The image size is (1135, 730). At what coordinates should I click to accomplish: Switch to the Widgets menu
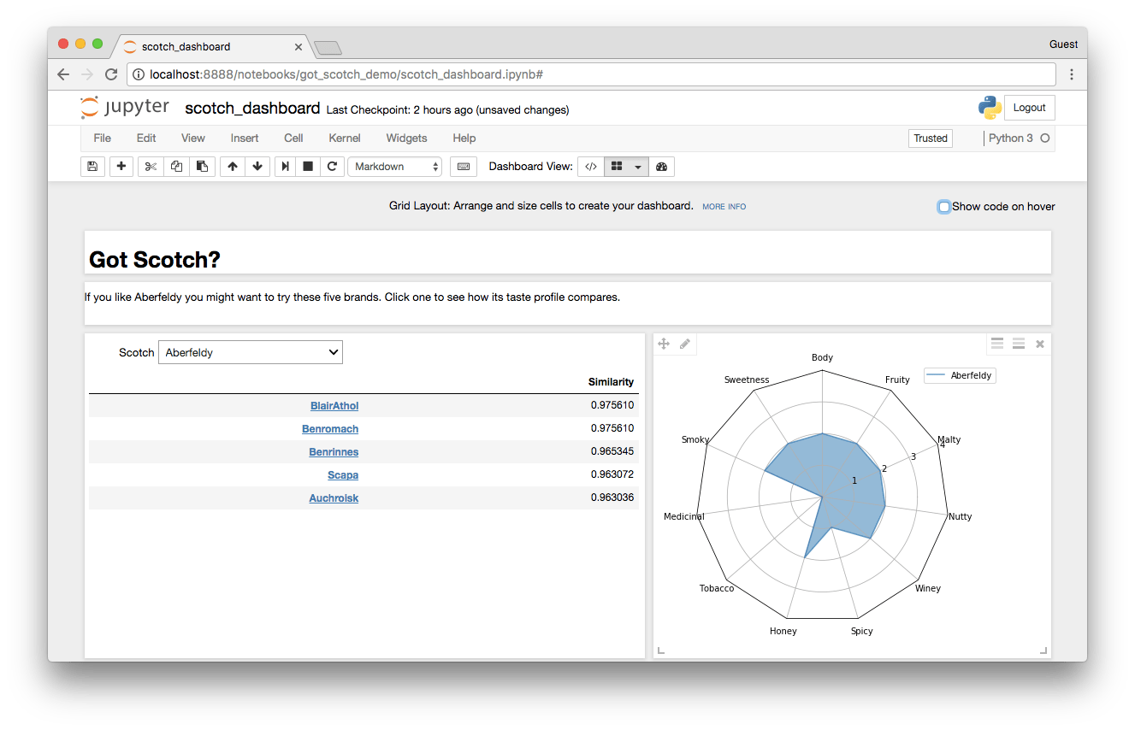406,138
